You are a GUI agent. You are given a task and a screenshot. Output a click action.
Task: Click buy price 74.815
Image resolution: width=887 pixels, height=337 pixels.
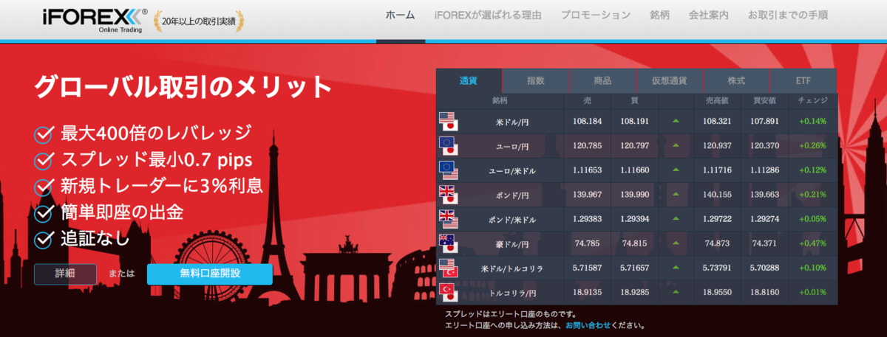point(635,244)
